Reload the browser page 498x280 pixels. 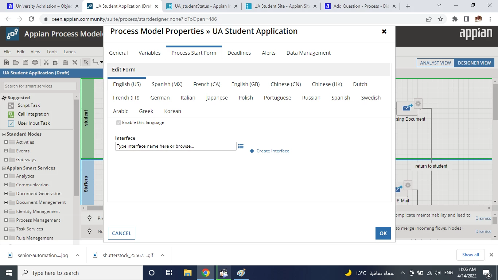[x=31, y=19]
